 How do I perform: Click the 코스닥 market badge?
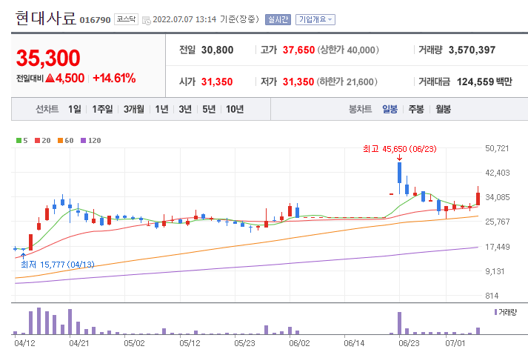(127, 19)
